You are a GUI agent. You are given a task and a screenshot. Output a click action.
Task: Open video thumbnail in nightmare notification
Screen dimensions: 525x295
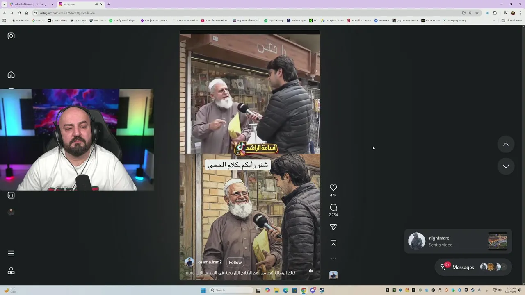click(498, 241)
